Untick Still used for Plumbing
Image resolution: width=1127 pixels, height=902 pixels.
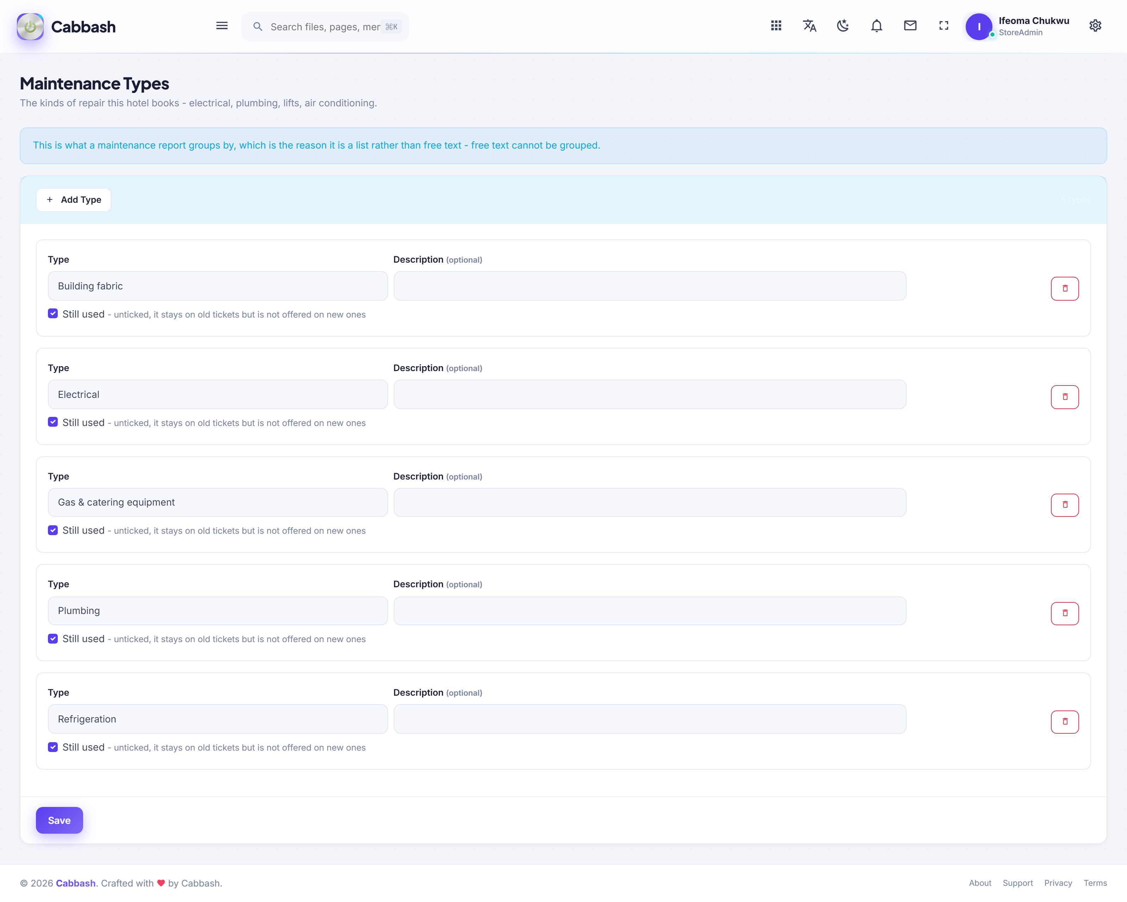(x=53, y=639)
